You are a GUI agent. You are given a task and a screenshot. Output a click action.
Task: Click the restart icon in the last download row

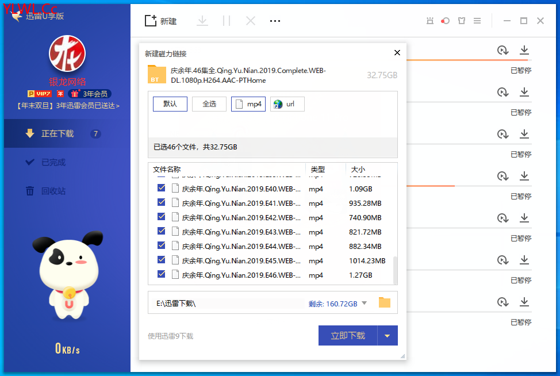[x=503, y=302]
